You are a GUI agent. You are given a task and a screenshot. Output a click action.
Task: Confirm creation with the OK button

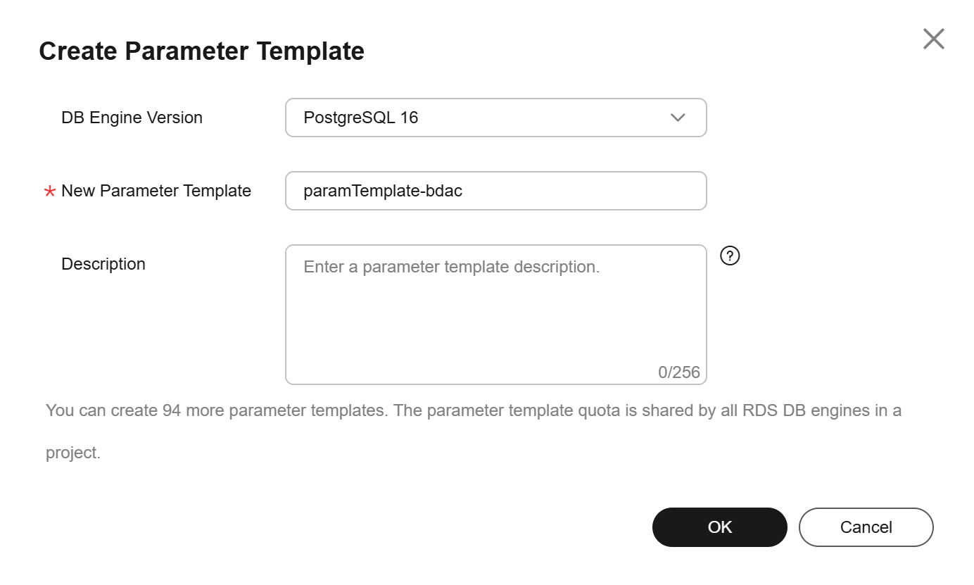[x=719, y=527]
